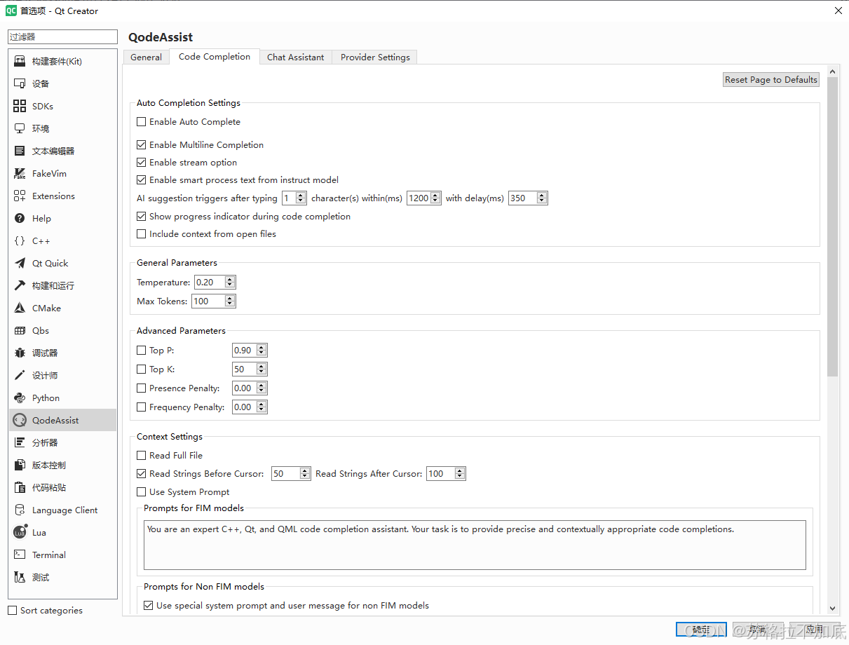Toggle Include context from open files

tap(142, 234)
